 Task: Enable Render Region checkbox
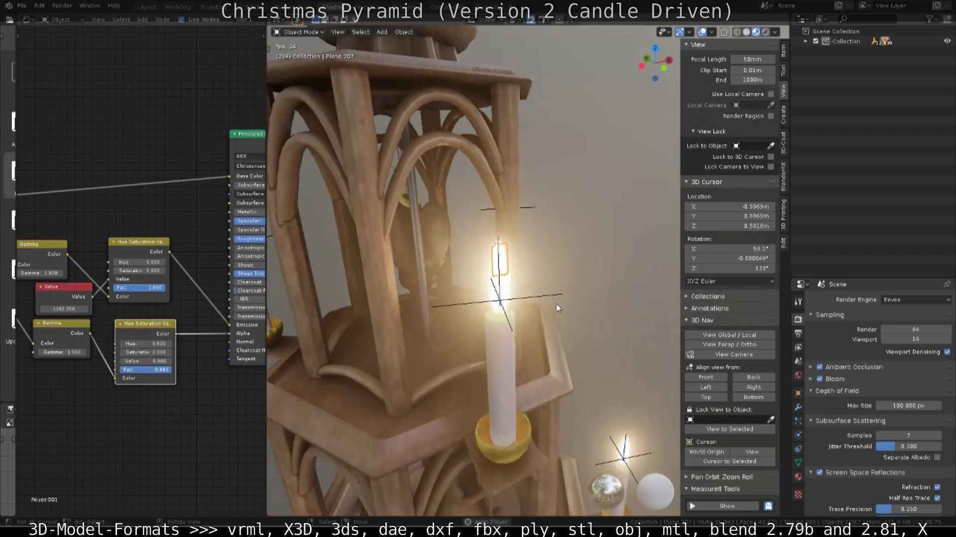point(771,116)
